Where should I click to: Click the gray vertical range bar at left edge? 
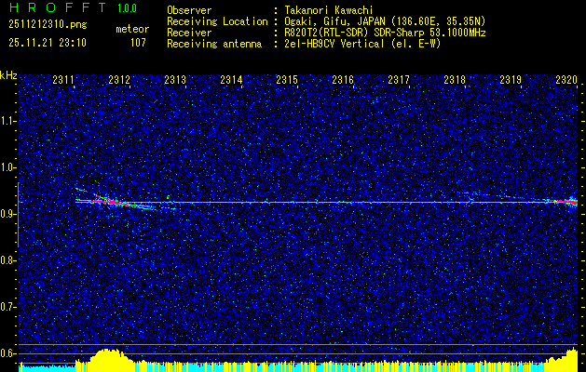pos(19,215)
